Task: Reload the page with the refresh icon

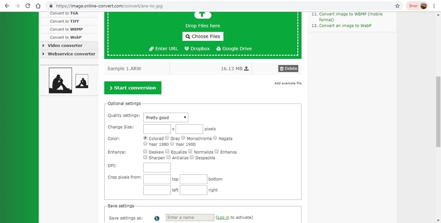Action: 29,6
